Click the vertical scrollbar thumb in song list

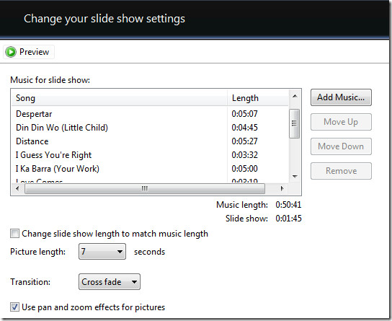click(295, 123)
